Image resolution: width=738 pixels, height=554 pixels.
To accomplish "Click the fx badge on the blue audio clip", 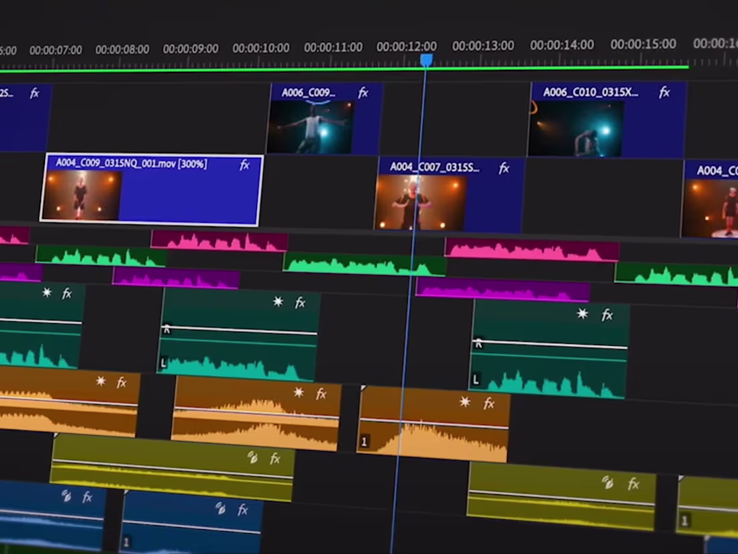I will tap(87, 498).
